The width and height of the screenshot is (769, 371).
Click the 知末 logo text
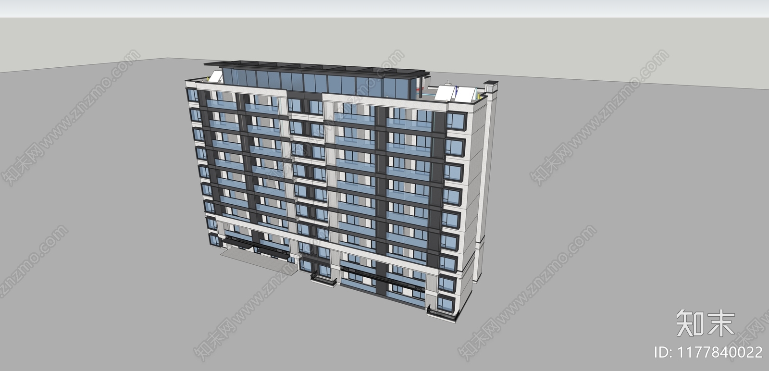[x=706, y=323]
